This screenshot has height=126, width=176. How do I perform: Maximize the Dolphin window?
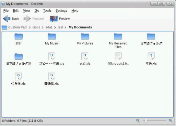pyautogui.click(x=161, y=4)
